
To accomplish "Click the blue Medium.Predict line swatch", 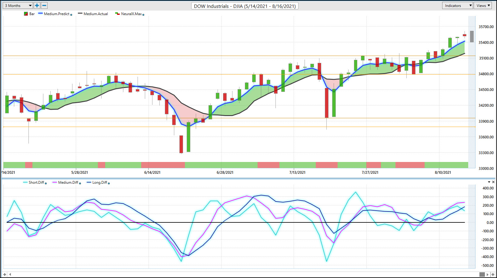I will [x=40, y=14].
